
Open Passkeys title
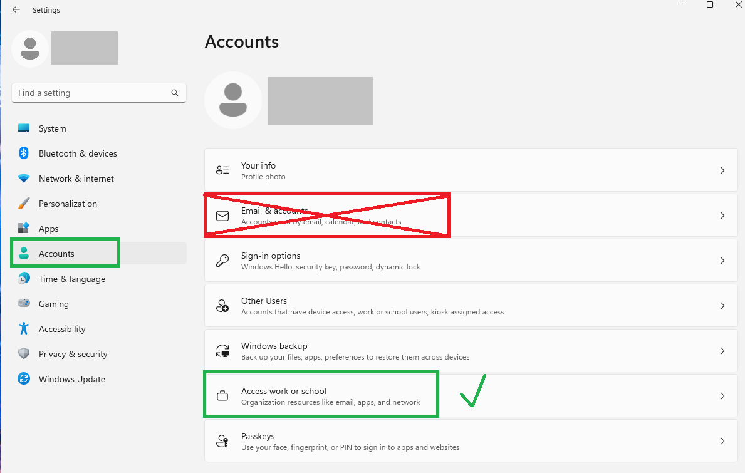(258, 436)
